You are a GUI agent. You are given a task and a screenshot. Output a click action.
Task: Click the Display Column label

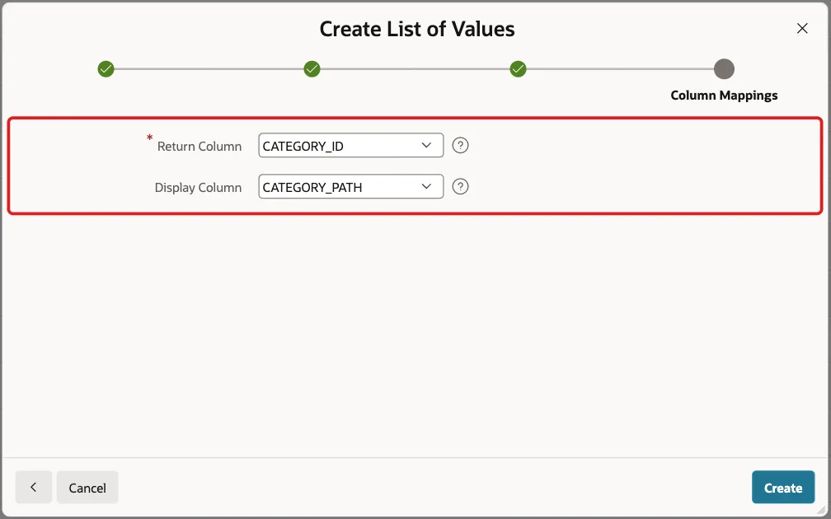[198, 188]
